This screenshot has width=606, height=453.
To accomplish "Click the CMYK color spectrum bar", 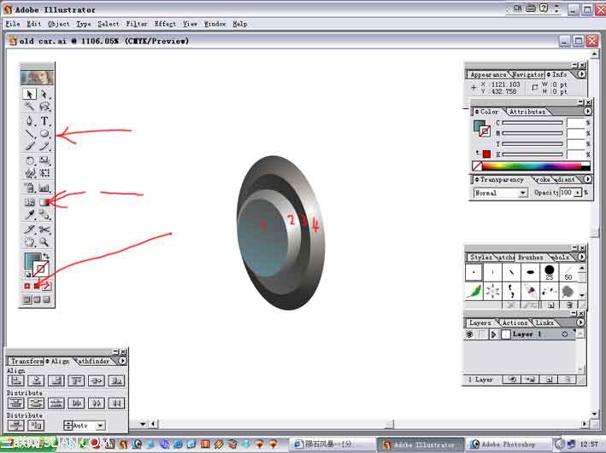I will (x=531, y=166).
